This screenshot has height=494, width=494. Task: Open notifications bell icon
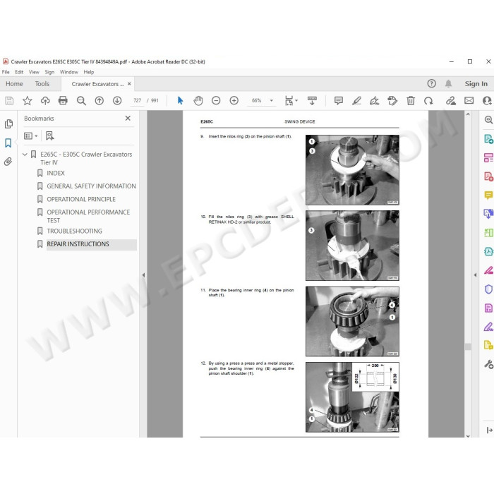coord(448,83)
